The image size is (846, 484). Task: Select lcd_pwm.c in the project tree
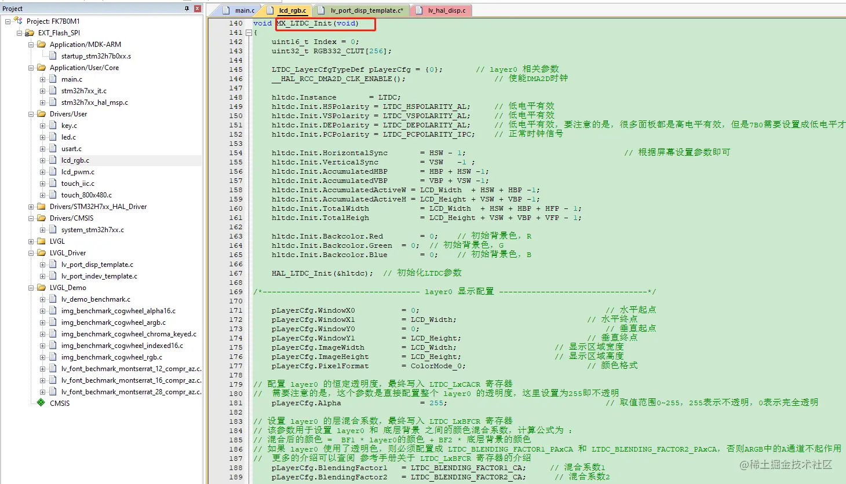coord(78,172)
